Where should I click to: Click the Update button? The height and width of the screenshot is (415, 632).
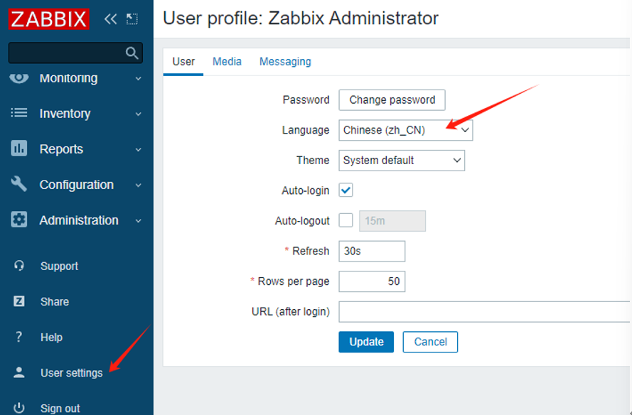coord(366,342)
